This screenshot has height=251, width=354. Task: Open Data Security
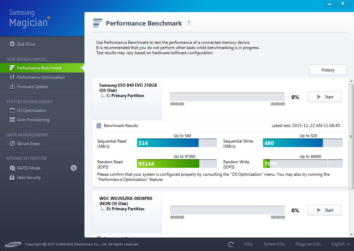coord(29,177)
